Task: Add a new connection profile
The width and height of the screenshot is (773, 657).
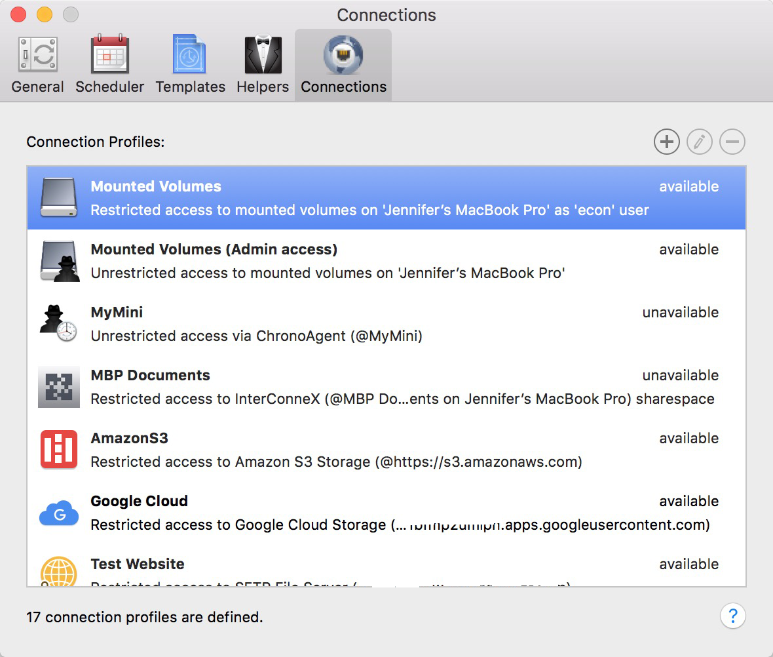Action: (x=666, y=142)
